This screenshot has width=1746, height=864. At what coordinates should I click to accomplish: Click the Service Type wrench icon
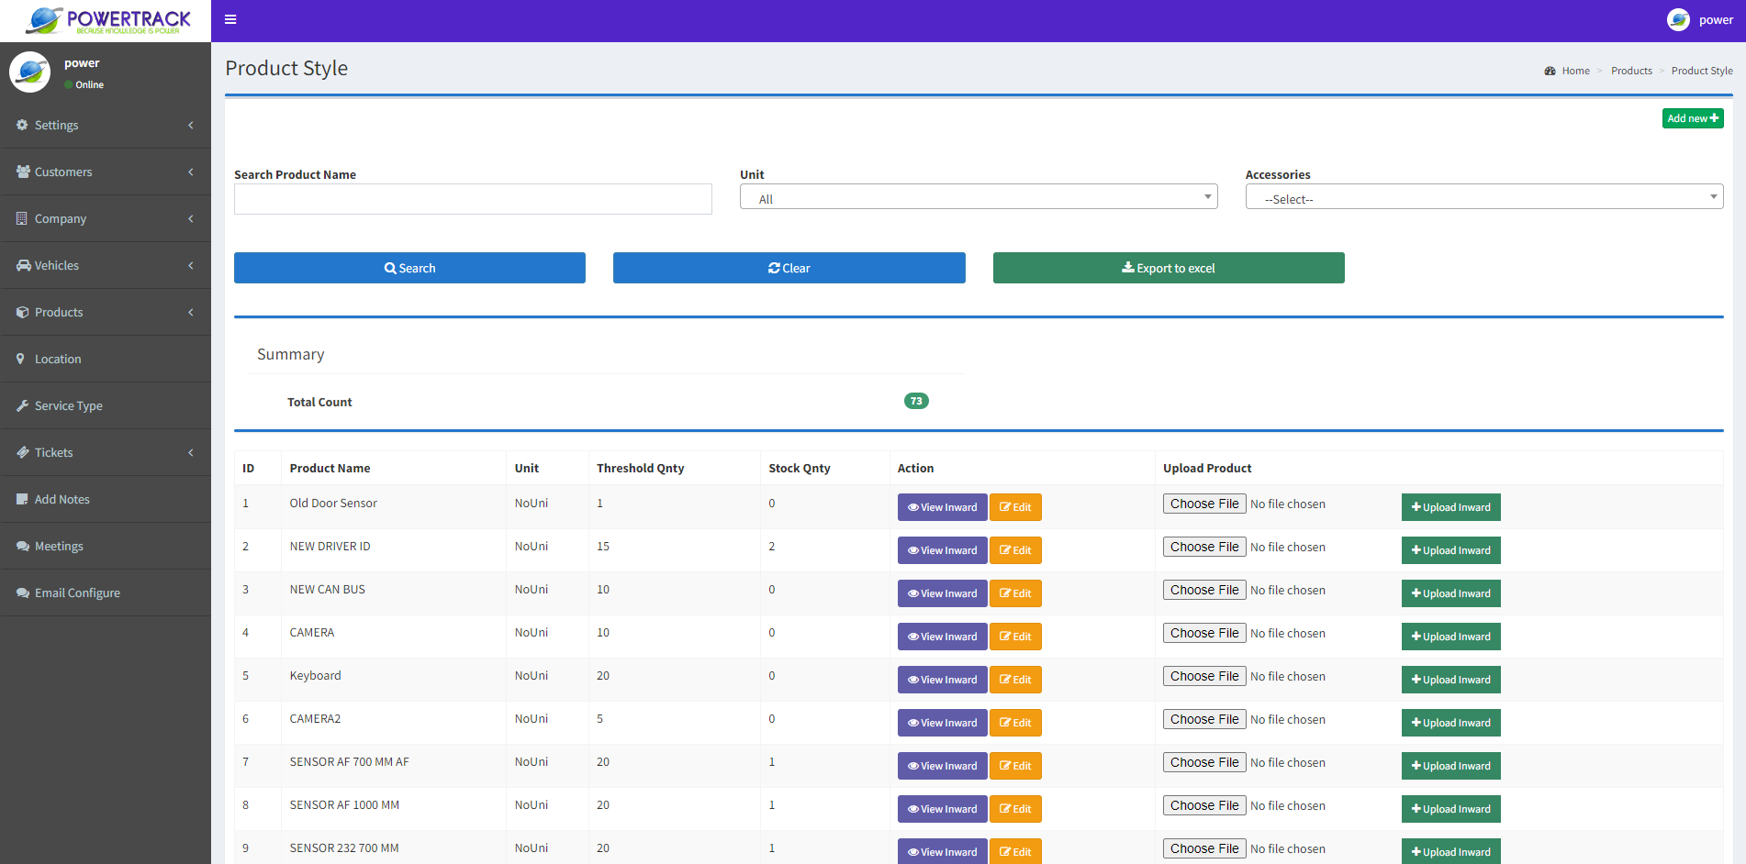point(22,405)
